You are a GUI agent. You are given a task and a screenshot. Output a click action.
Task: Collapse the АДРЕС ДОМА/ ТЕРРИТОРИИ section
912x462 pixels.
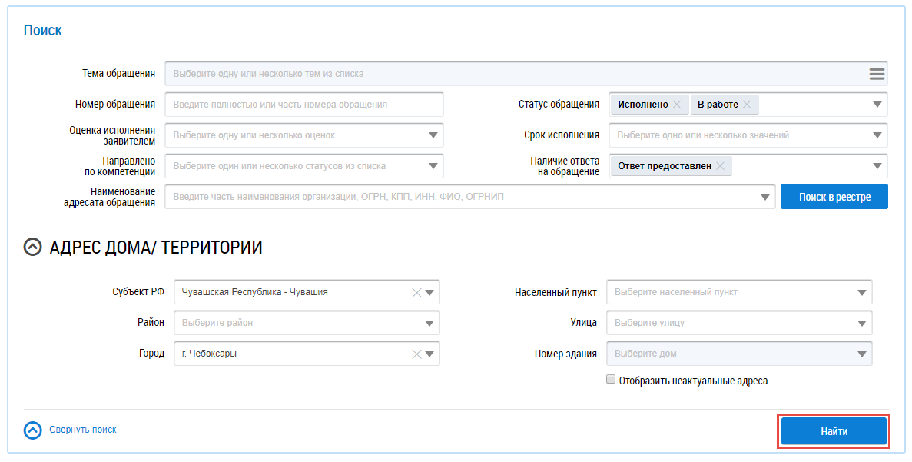point(32,248)
